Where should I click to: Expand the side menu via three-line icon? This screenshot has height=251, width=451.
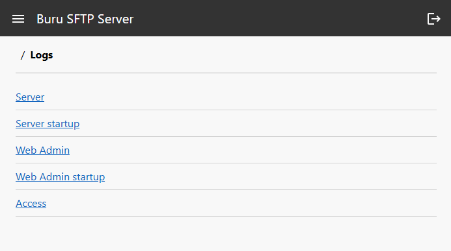[x=18, y=19]
